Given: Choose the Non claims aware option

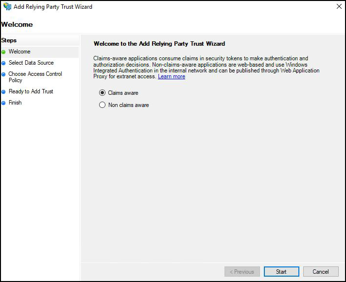Looking at the screenshot, I should point(102,105).
